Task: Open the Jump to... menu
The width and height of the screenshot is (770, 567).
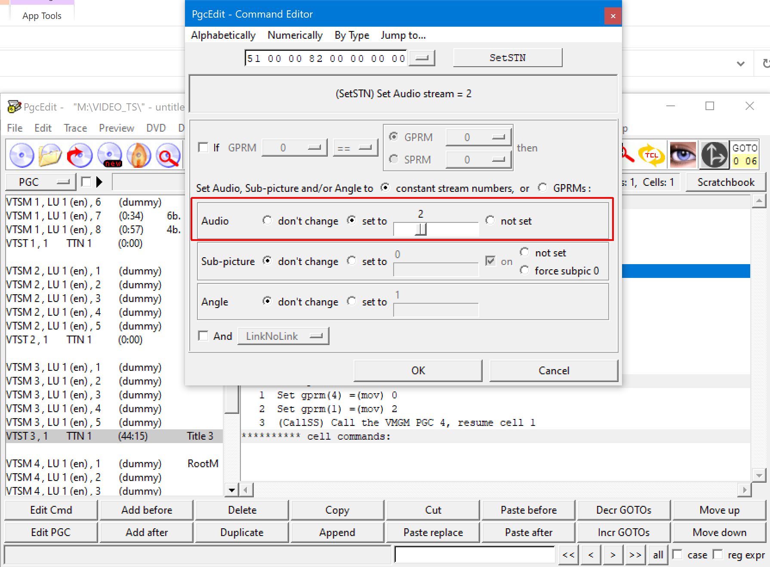Action: coord(403,35)
